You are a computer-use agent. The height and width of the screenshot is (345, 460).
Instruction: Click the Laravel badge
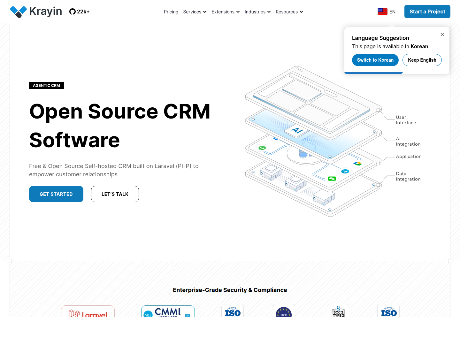tap(88, 311)
